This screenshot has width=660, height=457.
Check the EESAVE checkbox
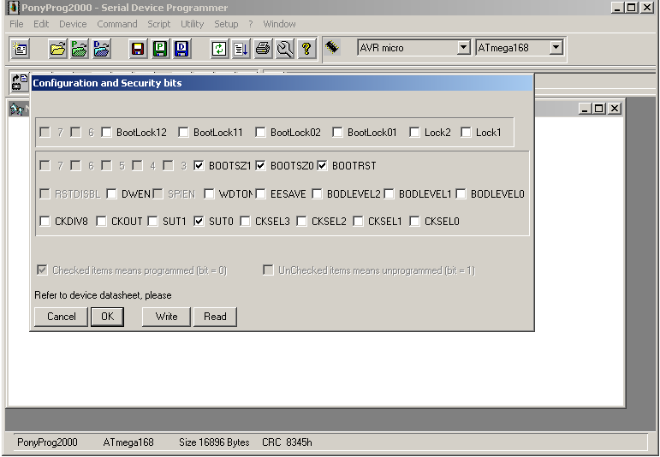click(260, 194)
